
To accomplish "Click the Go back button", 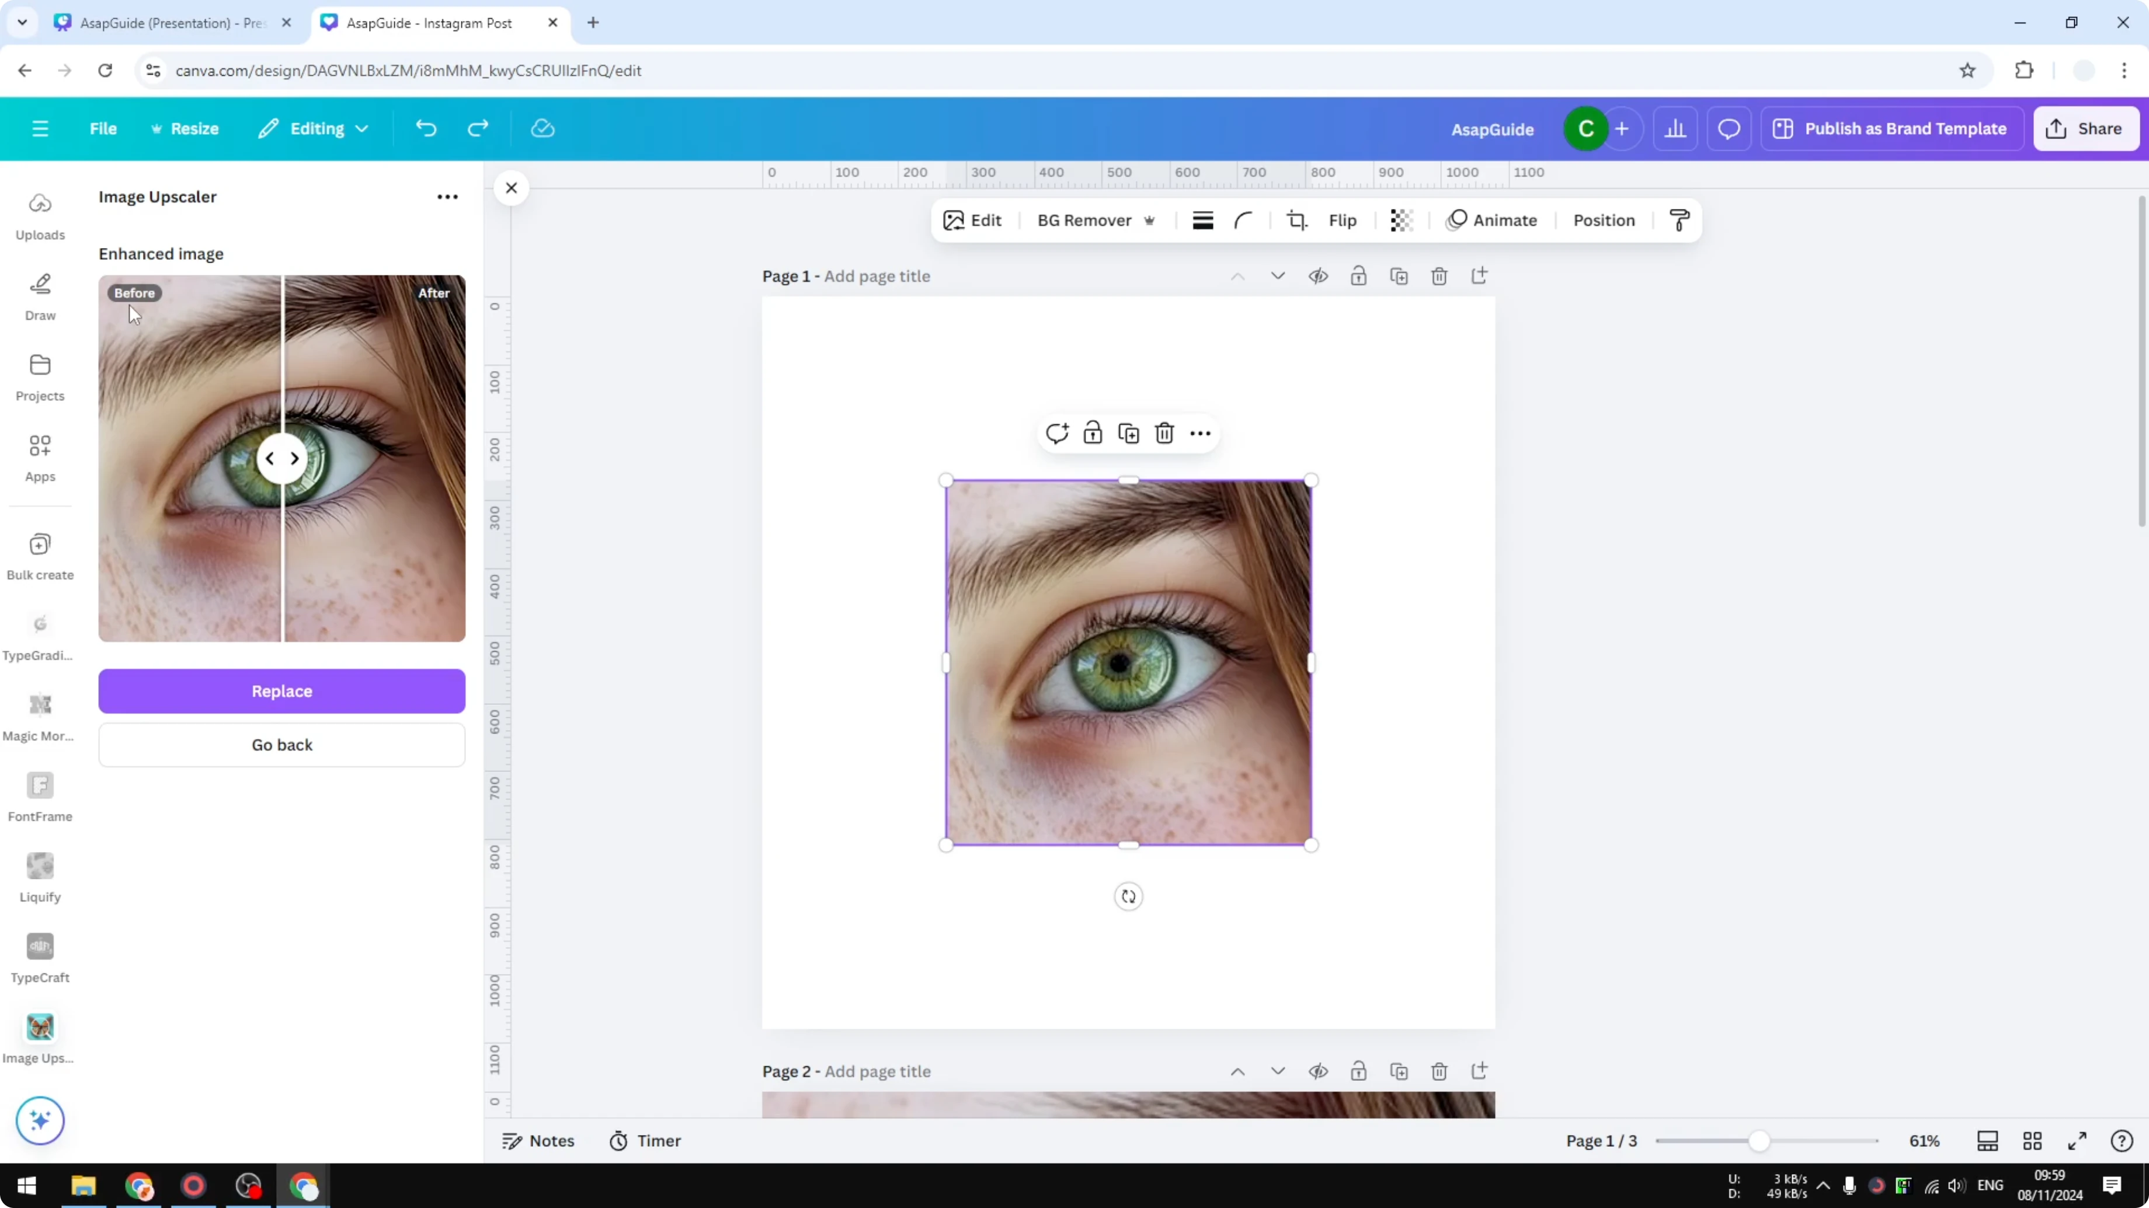I will [281, 745].
